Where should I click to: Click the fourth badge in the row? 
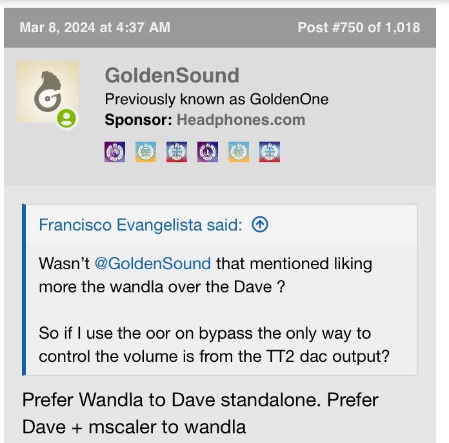(x=208, y=152)
